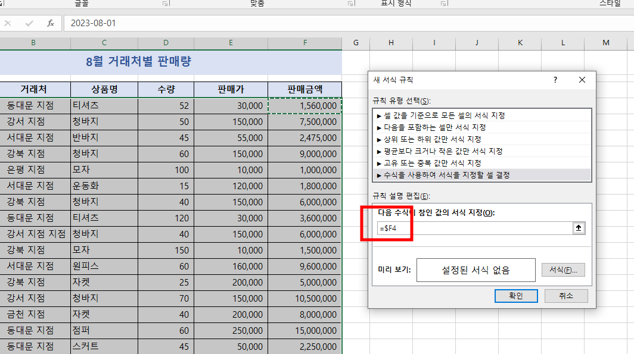Image resolution: width=634 pixels, height=354 pixels.
Task: Select column H header
Action: pyautogui.click(x=391, y=43)
